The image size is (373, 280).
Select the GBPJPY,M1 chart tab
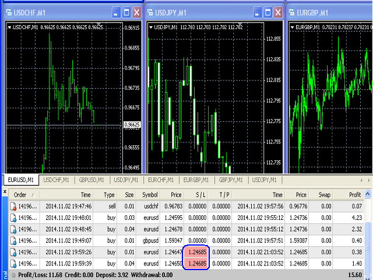pos(231,180)
